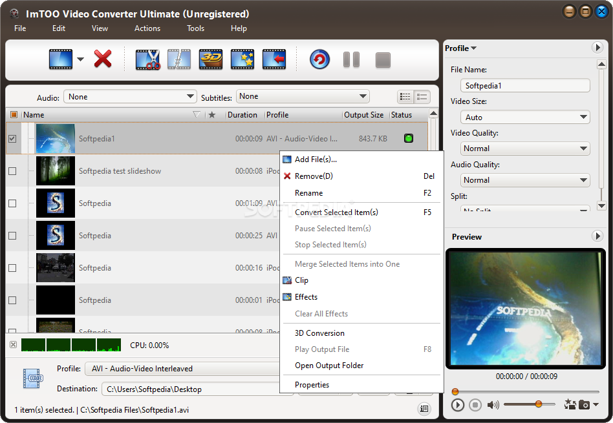This screenshot has height=423, width=613.
Task: Open the Clip tool with scissors icon
Action: pos(147,59)
